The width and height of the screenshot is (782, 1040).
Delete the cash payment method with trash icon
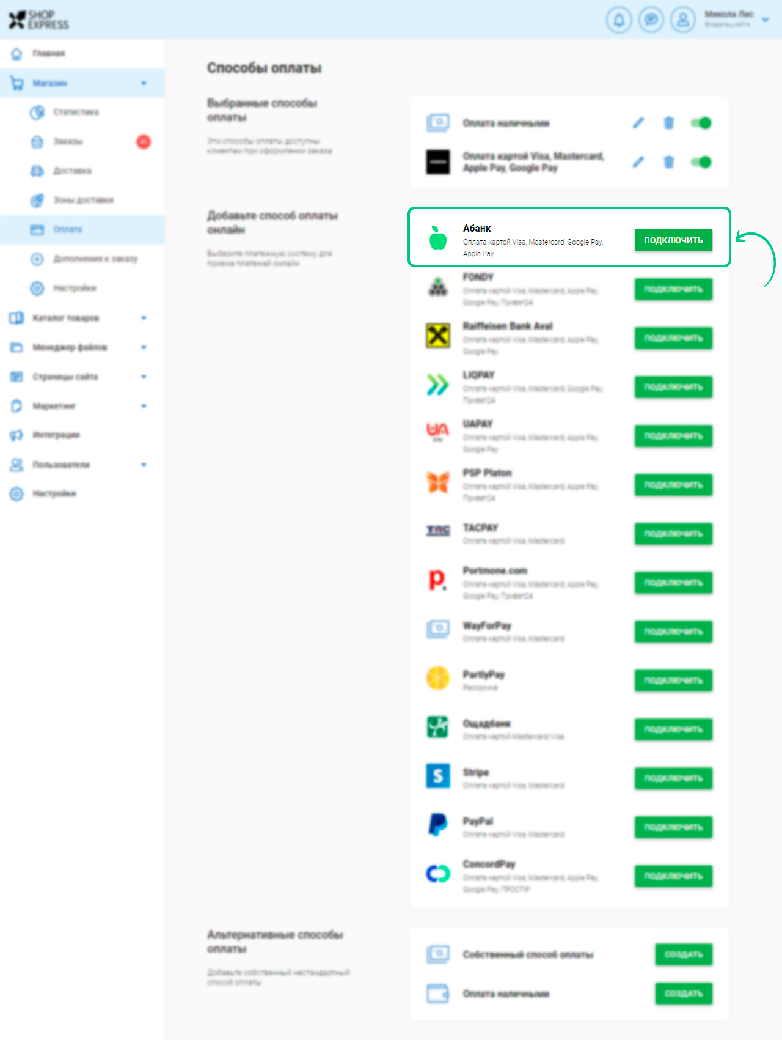(x=669, y=123)
